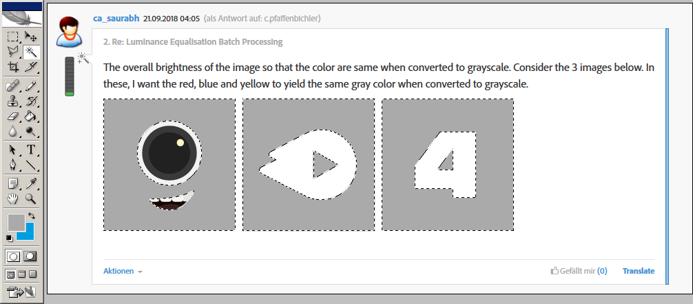
Task: Swap foreground and background colors
Action: click(31, 216)
